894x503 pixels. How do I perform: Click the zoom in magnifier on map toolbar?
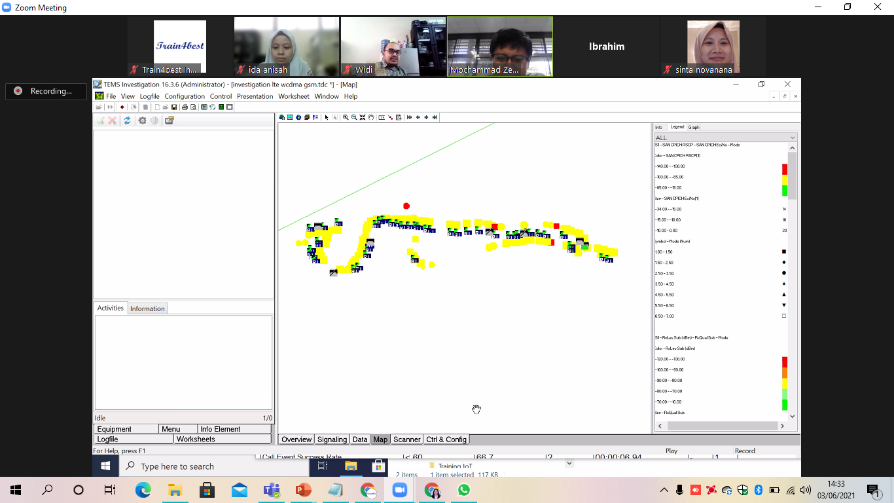tap(346, 118)
